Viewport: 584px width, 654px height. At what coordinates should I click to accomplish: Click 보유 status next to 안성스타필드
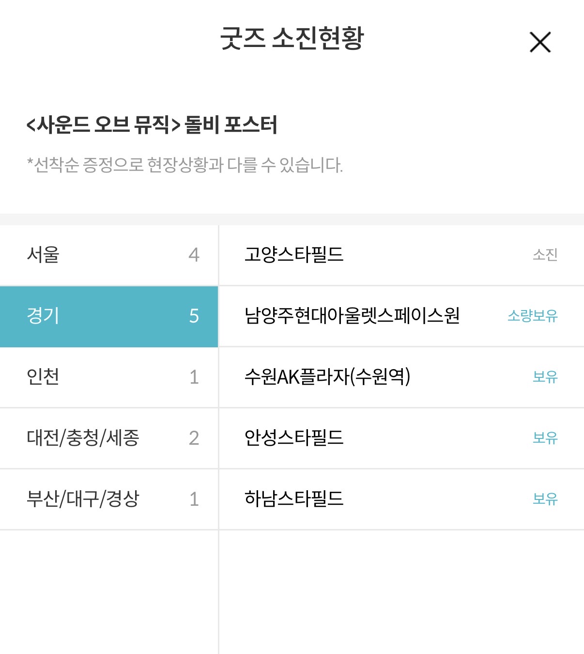click(545, 438)
